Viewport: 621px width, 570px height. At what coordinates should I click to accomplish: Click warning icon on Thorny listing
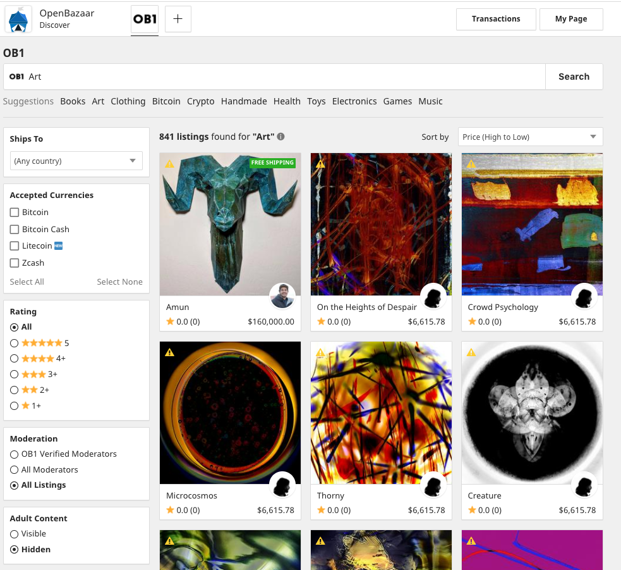320,352
